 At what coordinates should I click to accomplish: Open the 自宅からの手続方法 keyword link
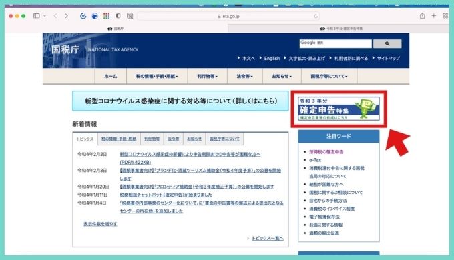pyautogui.click(x=328, y=201)
